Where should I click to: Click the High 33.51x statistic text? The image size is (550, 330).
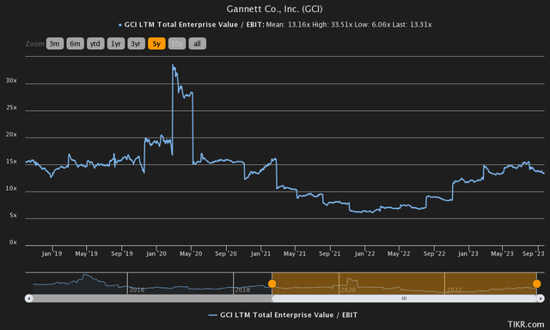tap(333, 25)
